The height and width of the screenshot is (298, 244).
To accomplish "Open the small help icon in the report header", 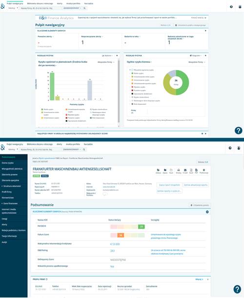I will point(230,148).
